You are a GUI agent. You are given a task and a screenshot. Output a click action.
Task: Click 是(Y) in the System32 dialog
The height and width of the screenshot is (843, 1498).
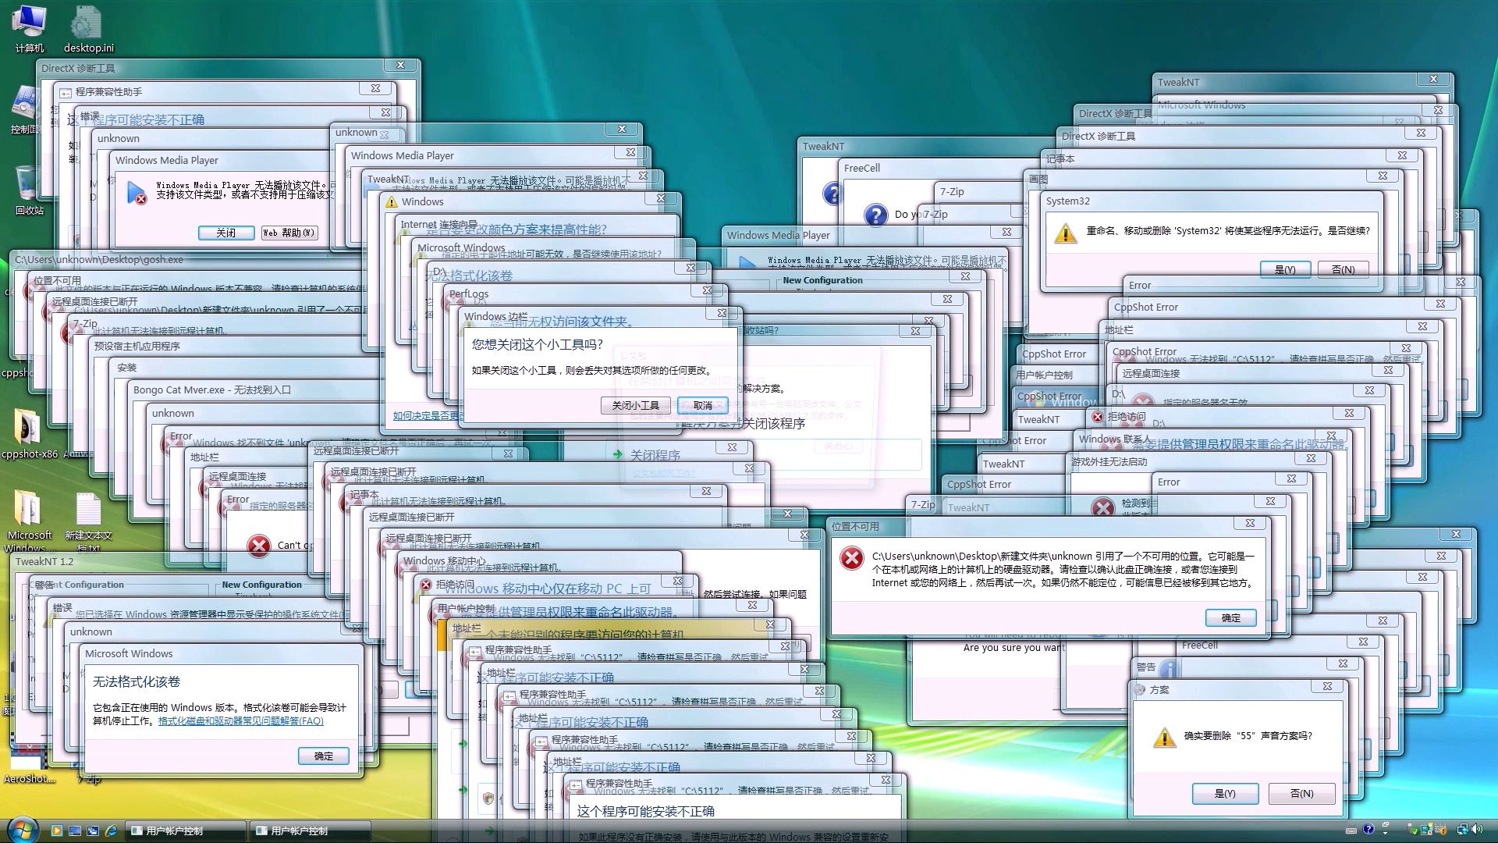[1285, 269]
